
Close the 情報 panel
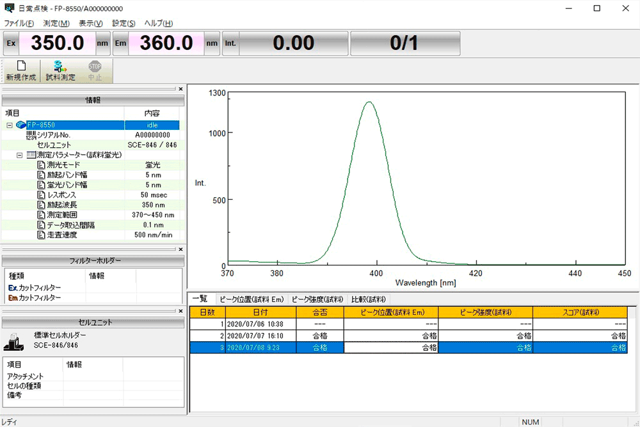click(180, 89)
